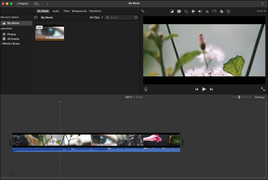Switch to the Transitions tab

click(x=95, y=11)
